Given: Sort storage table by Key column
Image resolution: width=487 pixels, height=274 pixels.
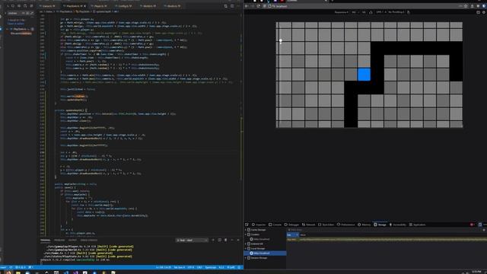Looking at the screenshot, I should [292, 235].
